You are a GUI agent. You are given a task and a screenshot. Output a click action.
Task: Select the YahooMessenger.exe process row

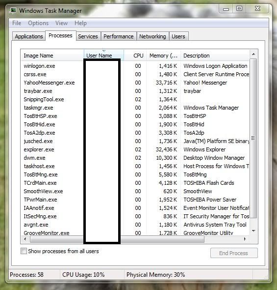click(x=135, y=83)
